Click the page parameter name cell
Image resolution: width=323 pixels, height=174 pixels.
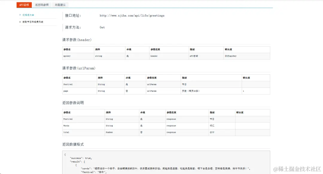80,91
